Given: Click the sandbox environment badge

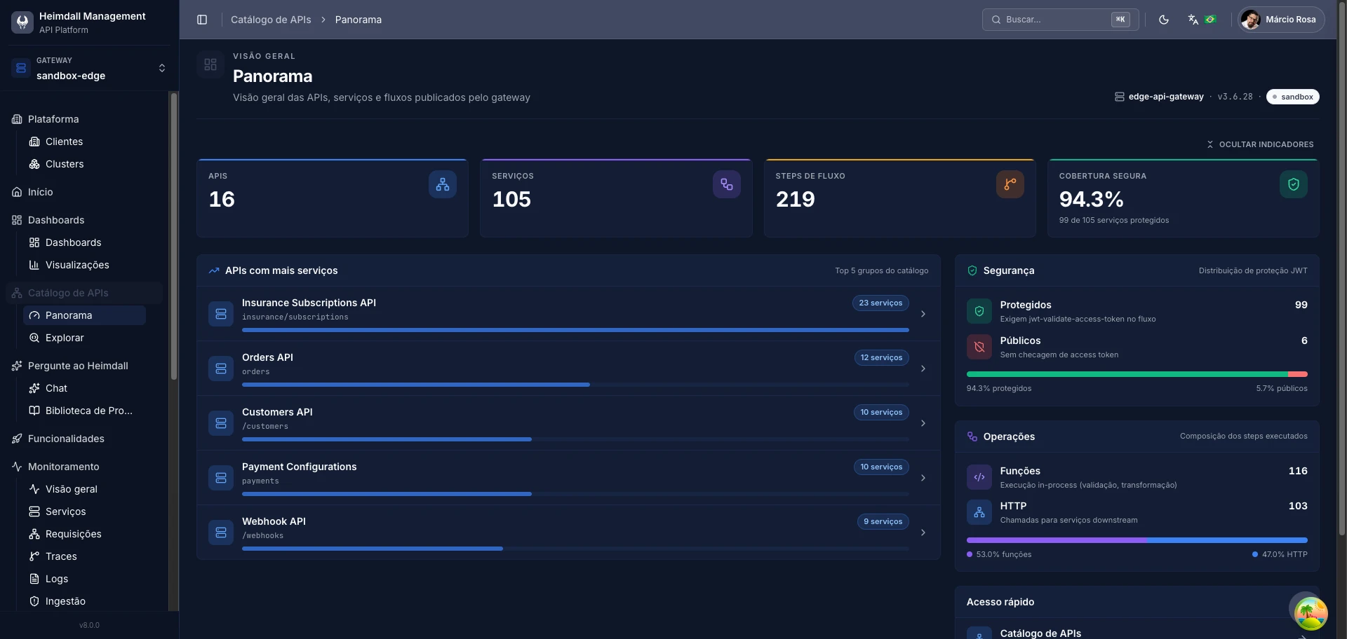Looking at the screenshot, I should tap(1292, 97).
